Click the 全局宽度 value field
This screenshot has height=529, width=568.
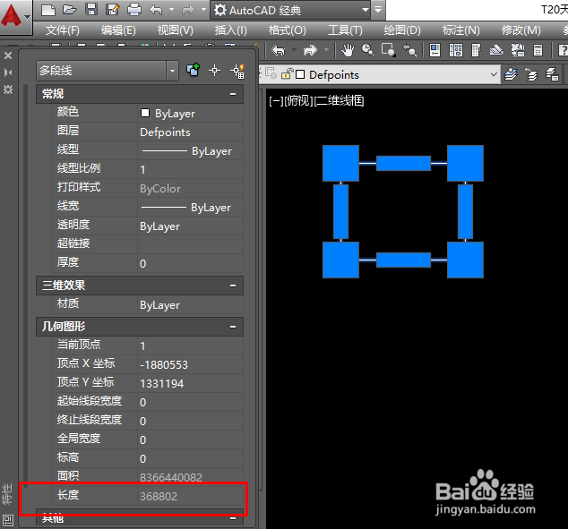[x=191, y=439]
